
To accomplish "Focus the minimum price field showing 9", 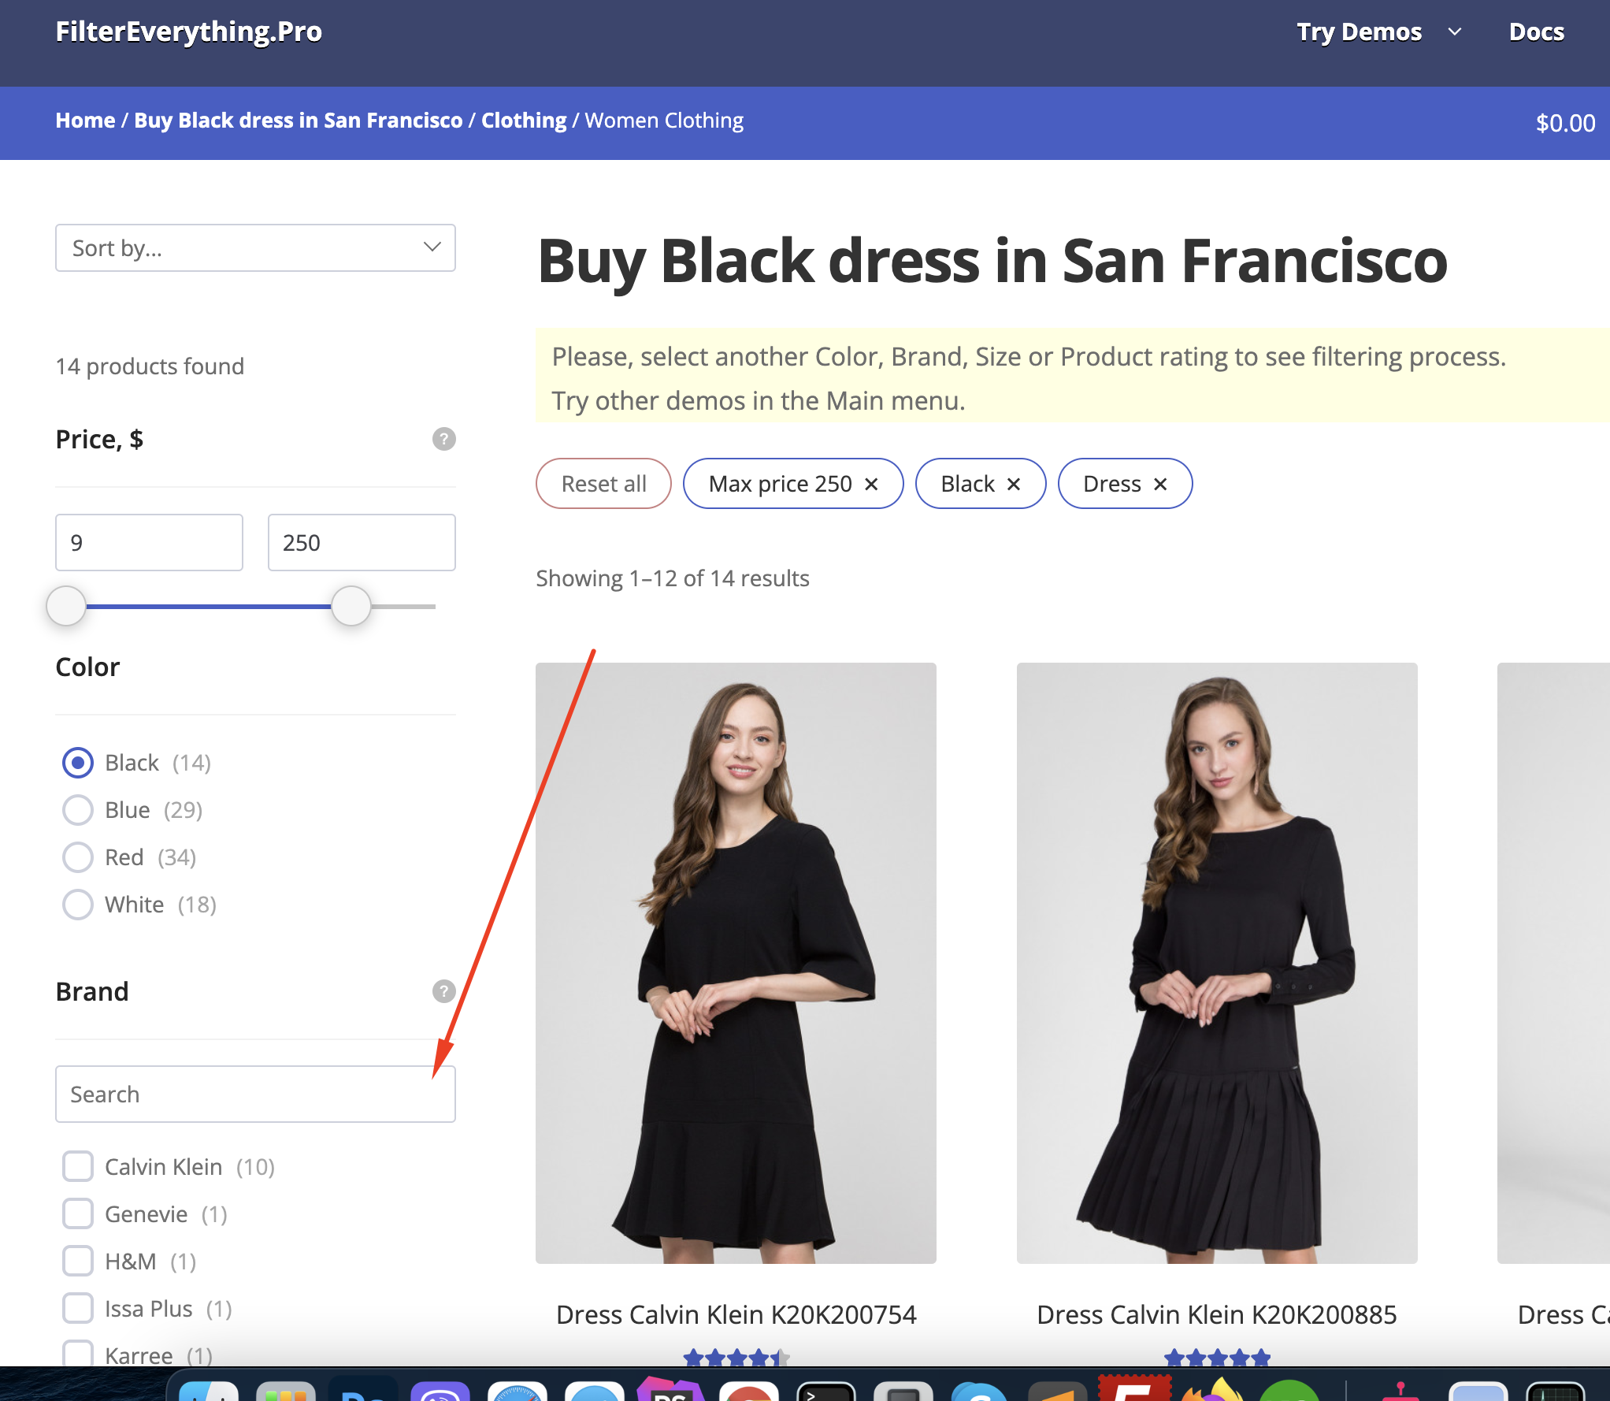I will coord(149,542).
